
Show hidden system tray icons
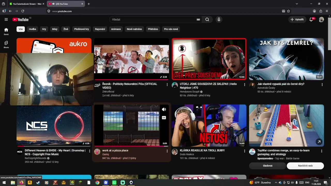[x=276, y=183]
